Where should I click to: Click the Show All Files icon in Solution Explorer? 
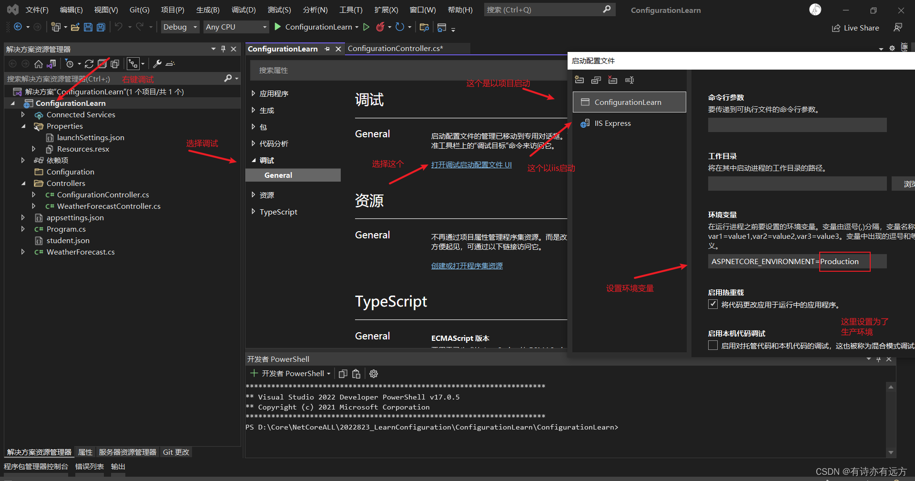[115, 64]
